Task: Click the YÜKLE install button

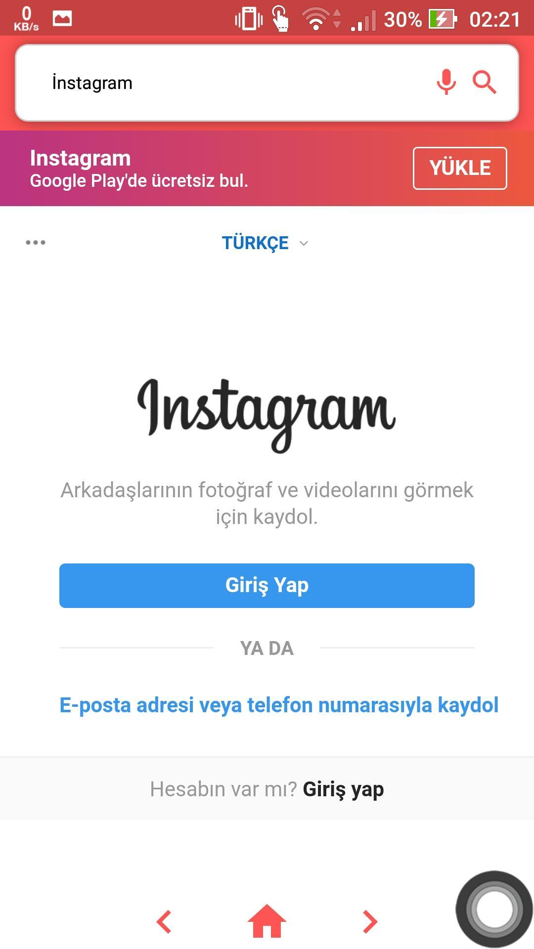Action: [460, 168]
